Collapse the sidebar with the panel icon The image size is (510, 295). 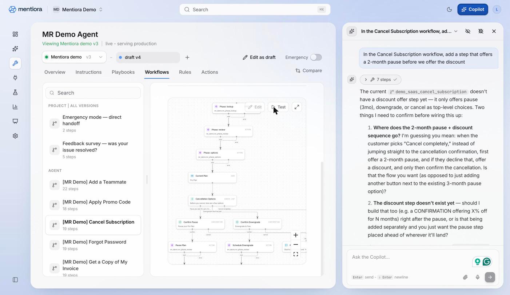coord(15,280)
